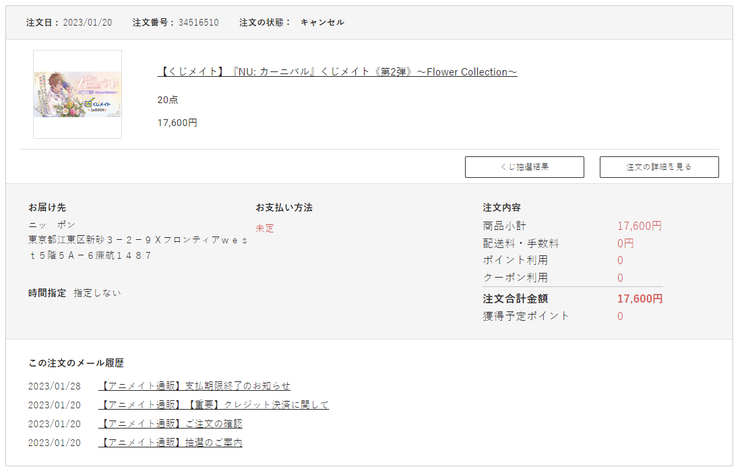This screenshot has width=744, height=471.
Task: Click the 獲得予定ポイント label
Action: pyautogui.click(x=526, y=317)
